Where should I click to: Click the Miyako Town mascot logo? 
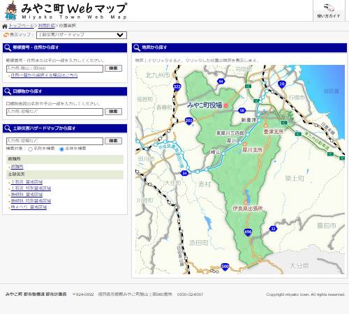click(x=11, y=10)
